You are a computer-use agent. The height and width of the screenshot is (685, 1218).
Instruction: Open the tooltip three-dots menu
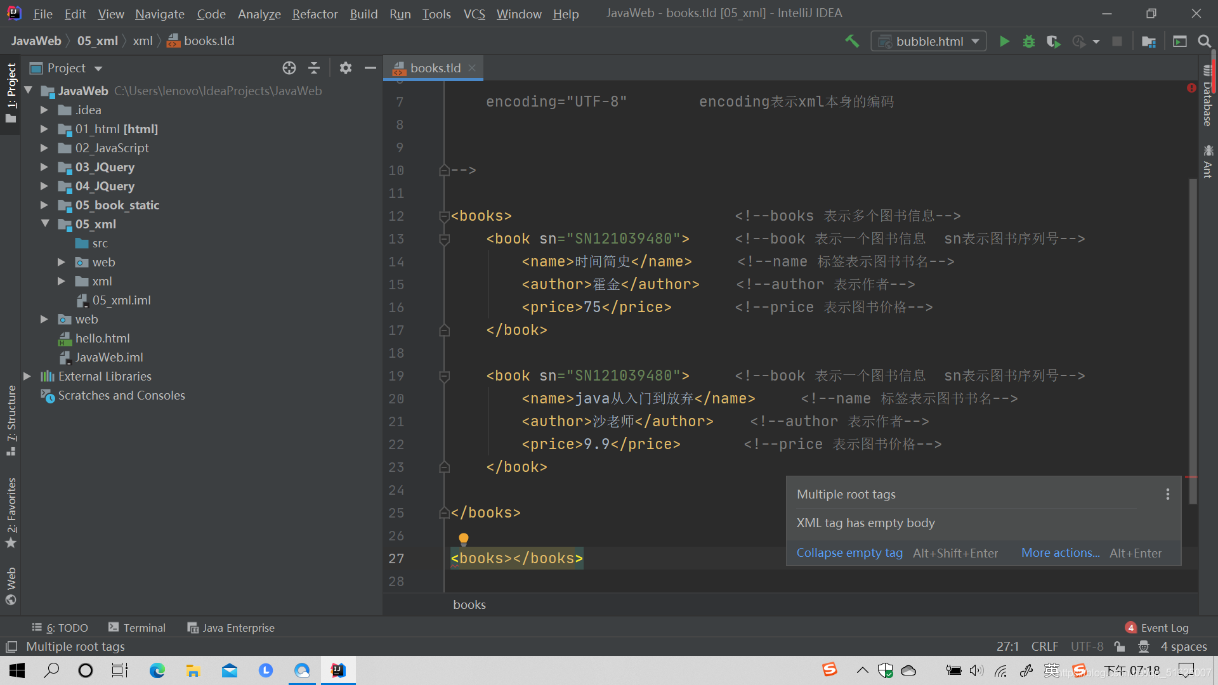[1168, 494]
